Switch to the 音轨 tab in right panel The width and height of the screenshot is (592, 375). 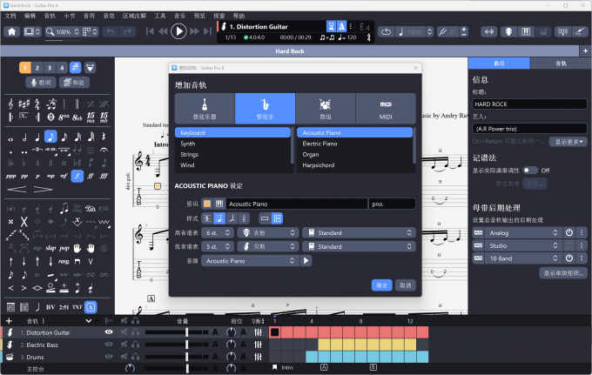coord(561,64)
